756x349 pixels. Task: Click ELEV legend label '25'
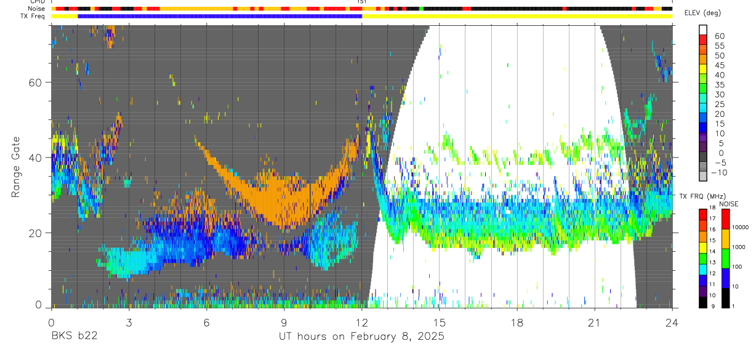pos(720,104)
